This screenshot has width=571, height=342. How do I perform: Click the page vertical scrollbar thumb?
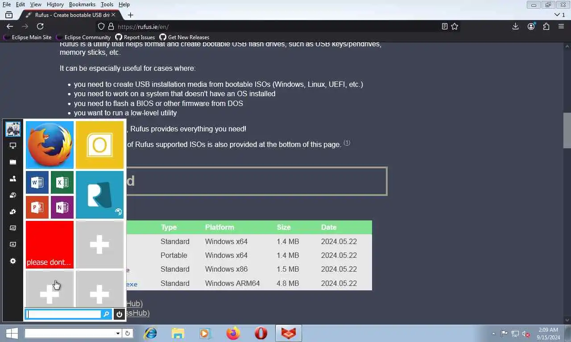pyautogui.click(x=567, y=130)
